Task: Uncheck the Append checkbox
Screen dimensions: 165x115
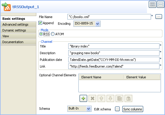Action: [x=40, y=23]
